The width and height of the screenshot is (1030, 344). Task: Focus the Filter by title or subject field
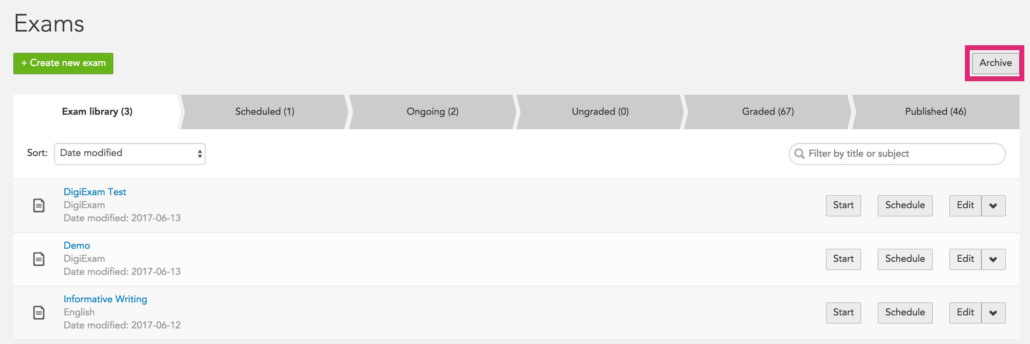897,154
